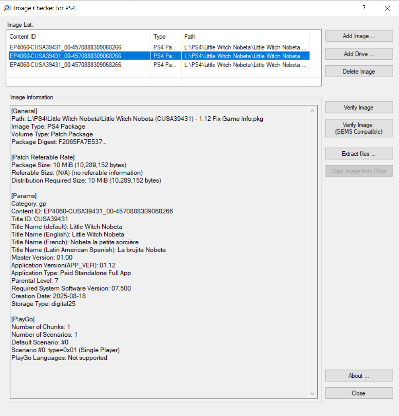Screen dimensions: 399x416
Task: Click the Title Name (French) line
Action: 75,242
